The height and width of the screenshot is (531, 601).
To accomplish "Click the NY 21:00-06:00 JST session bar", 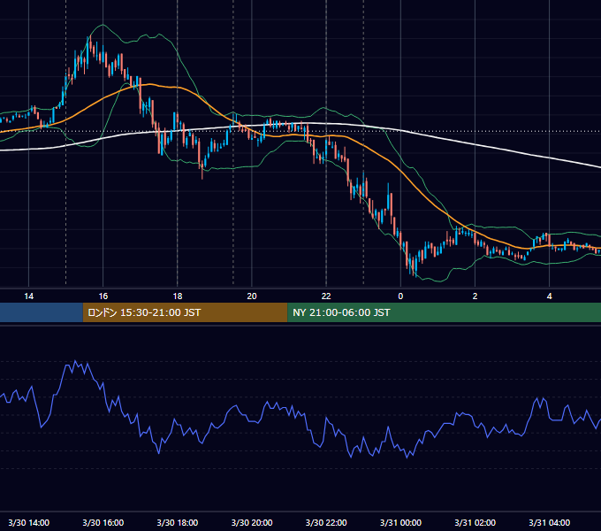I will (x=445, y=312).
